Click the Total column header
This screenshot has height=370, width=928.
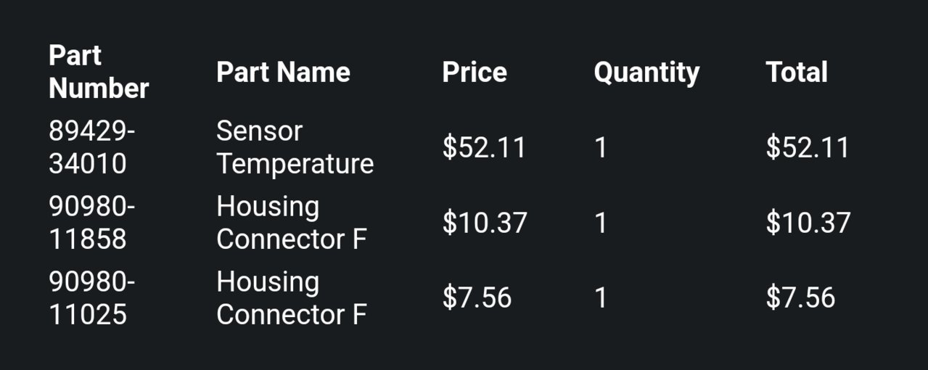point(796,72)
